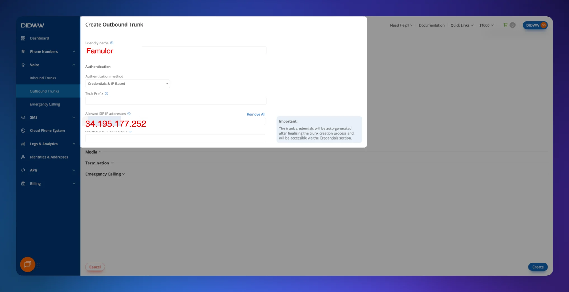Image resolution: width=569 pixels, height=292 pixels.
Task: Expand the Termination section
Action: click(x=99, y=163)
